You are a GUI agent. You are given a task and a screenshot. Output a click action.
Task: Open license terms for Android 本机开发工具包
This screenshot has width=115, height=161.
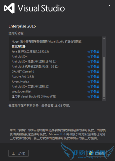coord(93,67)
